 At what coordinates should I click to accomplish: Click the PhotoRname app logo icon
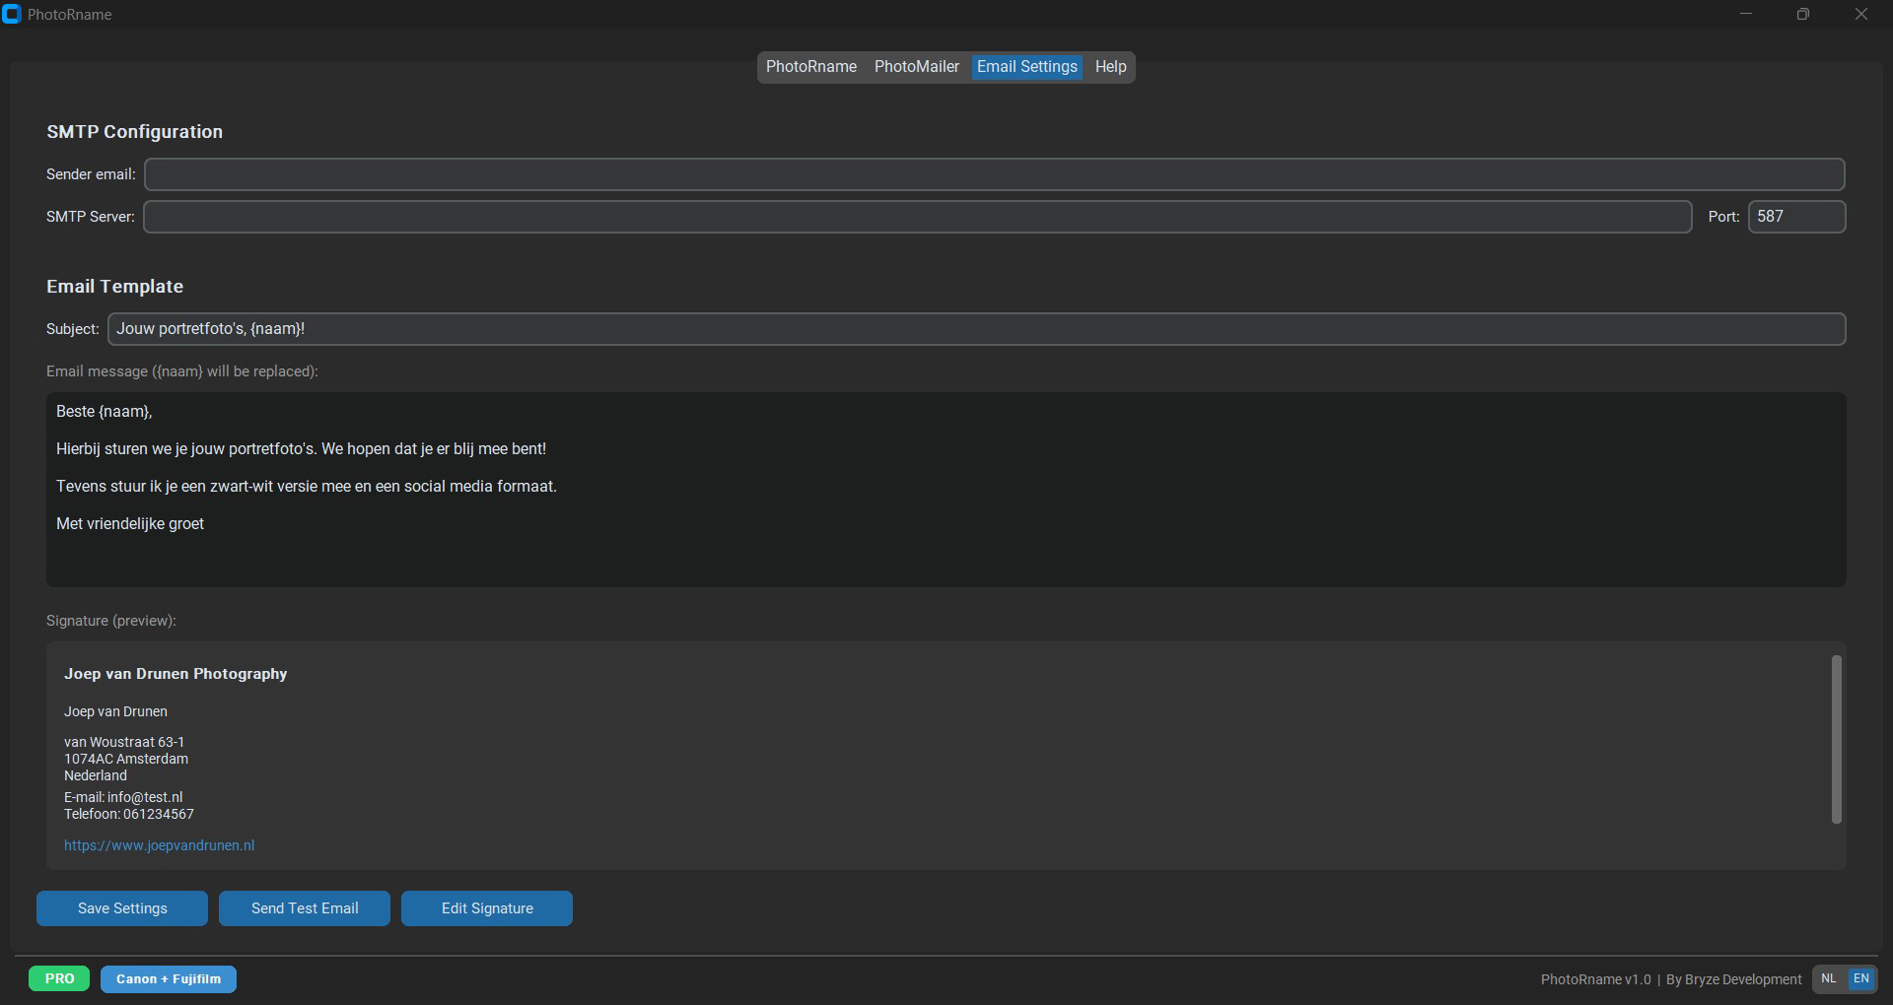point(12,15)
